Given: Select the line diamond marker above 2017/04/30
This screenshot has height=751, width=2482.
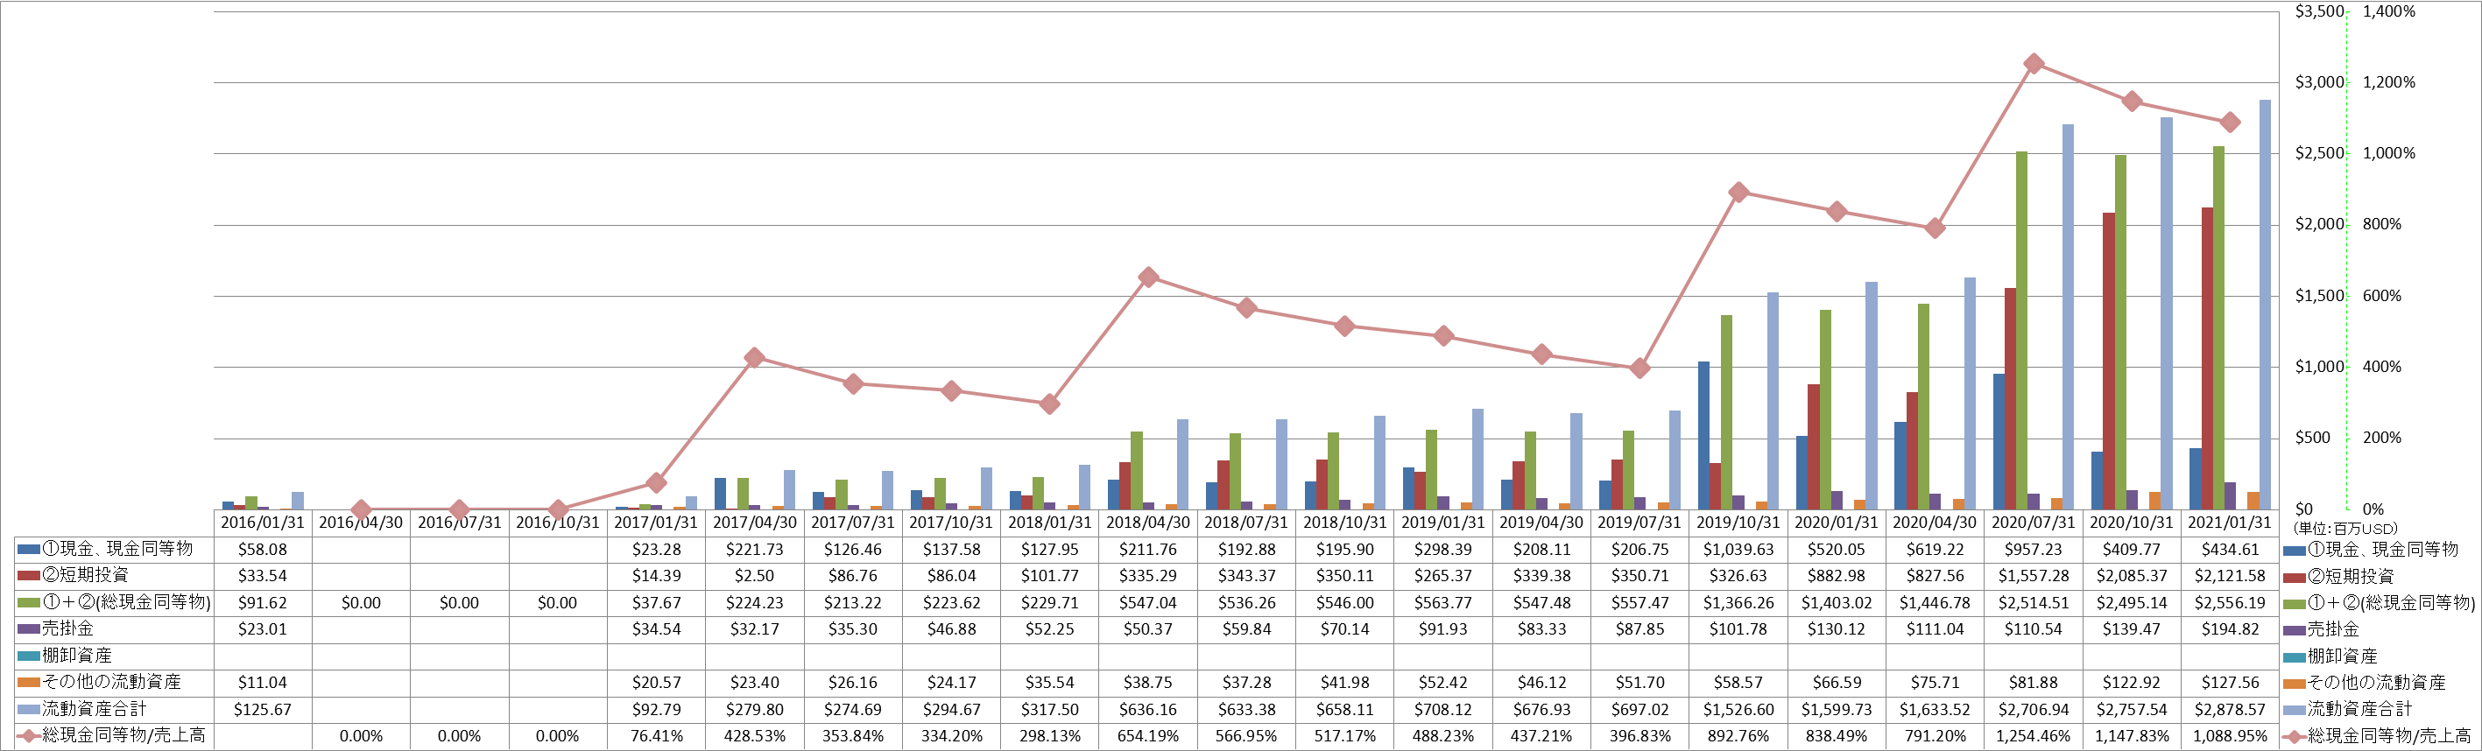Looking at the screenshot, I should [754, 357].
